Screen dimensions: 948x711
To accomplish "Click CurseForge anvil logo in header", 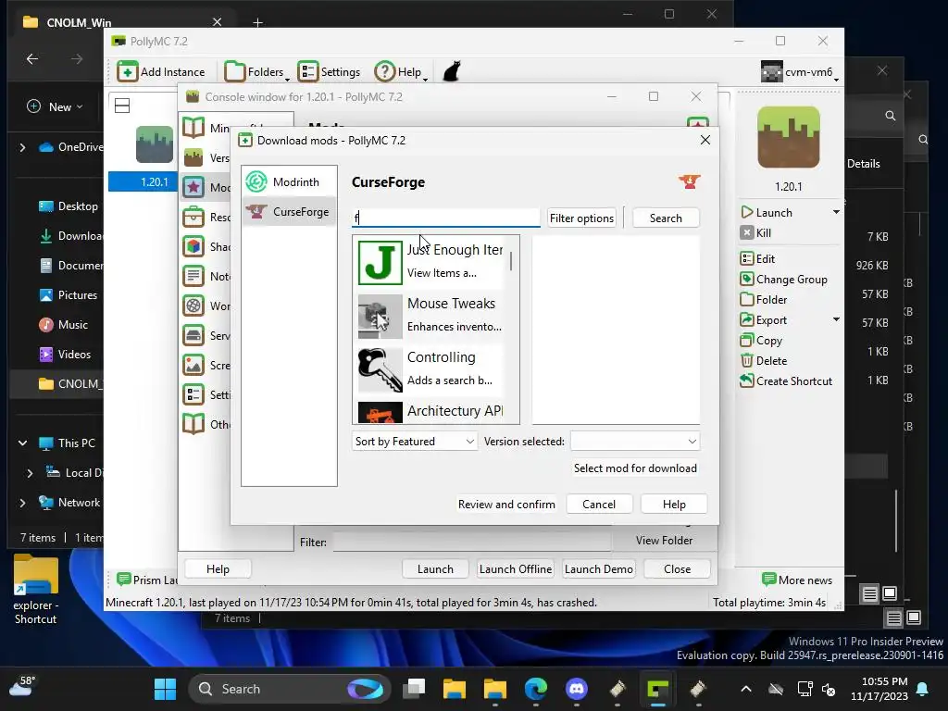I will 689,181.
